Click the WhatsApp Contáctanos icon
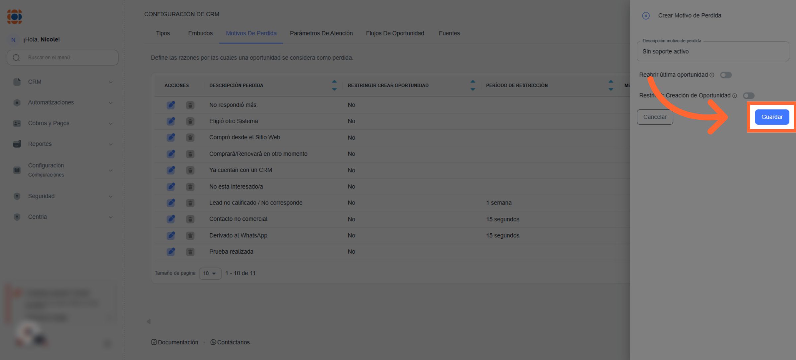 coord(213,342)
